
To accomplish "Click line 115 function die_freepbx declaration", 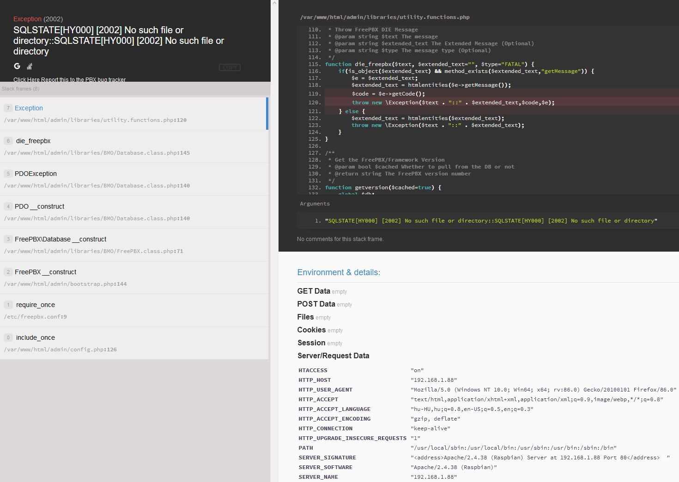I will (430, 64).
